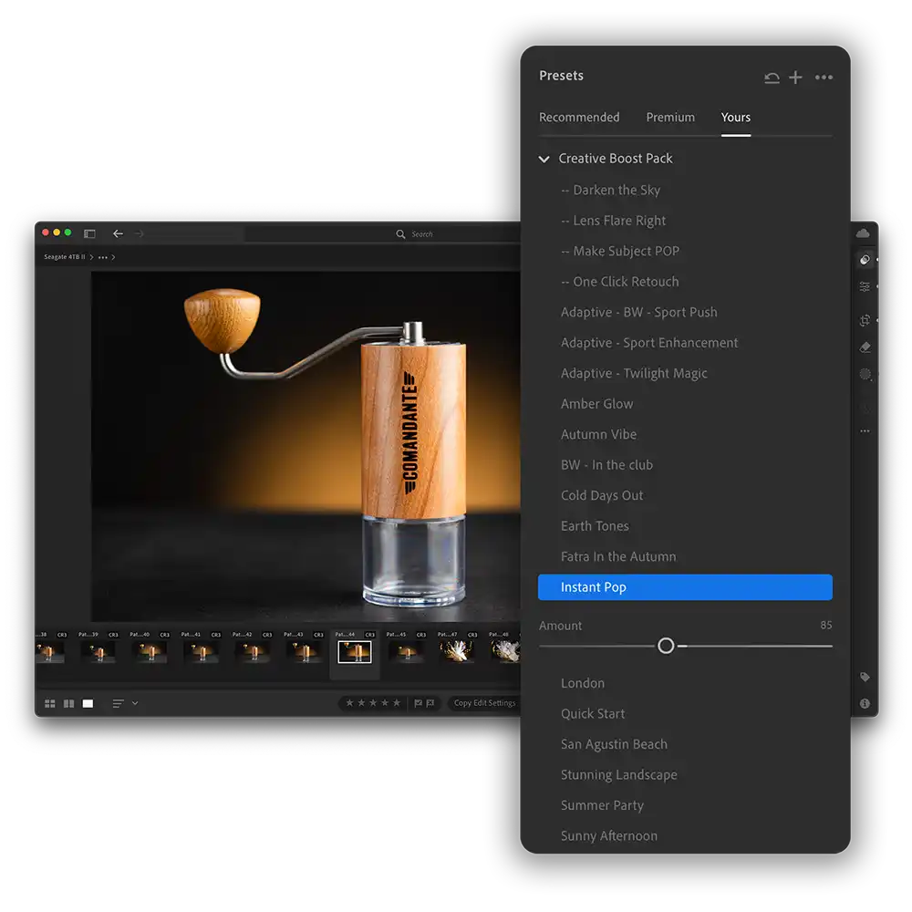
Task: Flag the photo as picked
Action: tap(418, 703)
